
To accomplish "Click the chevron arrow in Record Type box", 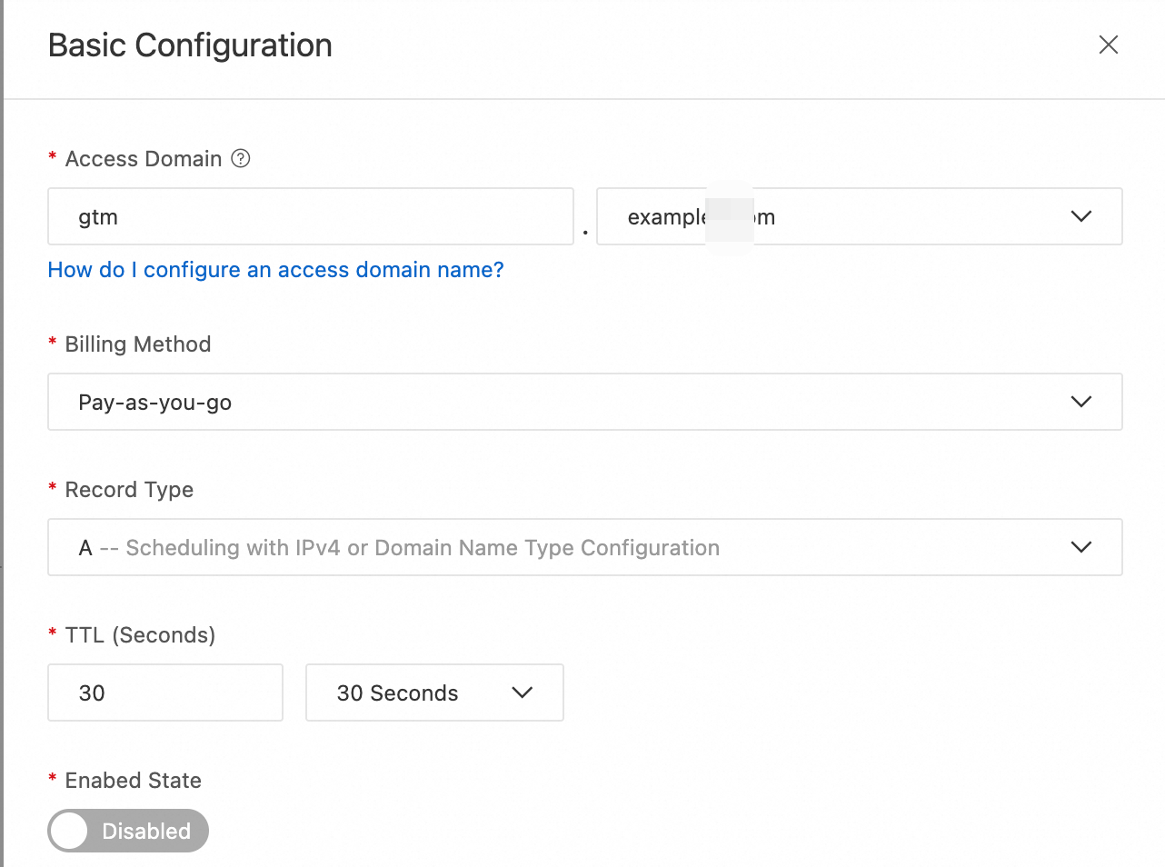I will click(1080, 547).
